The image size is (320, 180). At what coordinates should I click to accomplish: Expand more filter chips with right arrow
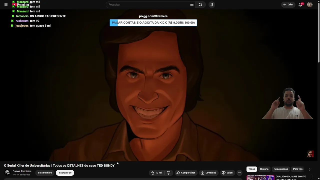[309, 169]
